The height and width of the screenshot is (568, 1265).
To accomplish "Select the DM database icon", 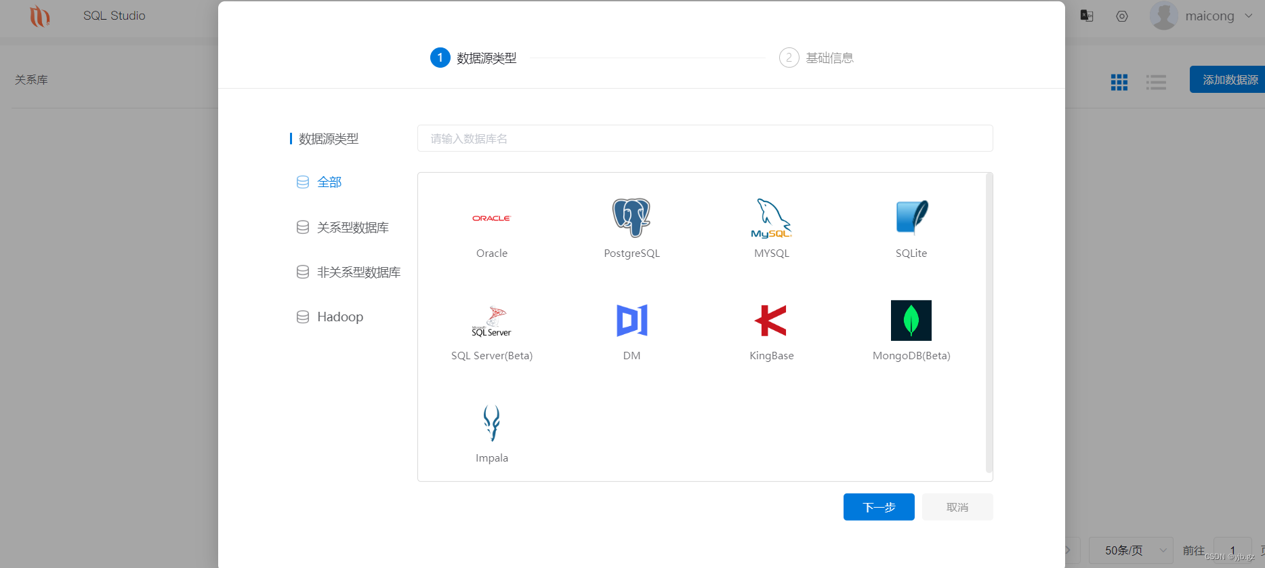I will click(x=631, y=321).
